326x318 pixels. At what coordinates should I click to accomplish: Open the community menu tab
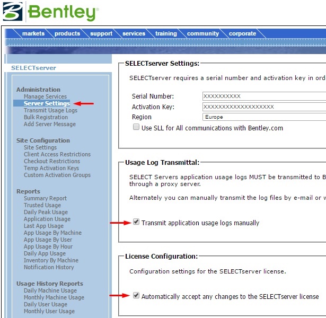pos(203,33)
